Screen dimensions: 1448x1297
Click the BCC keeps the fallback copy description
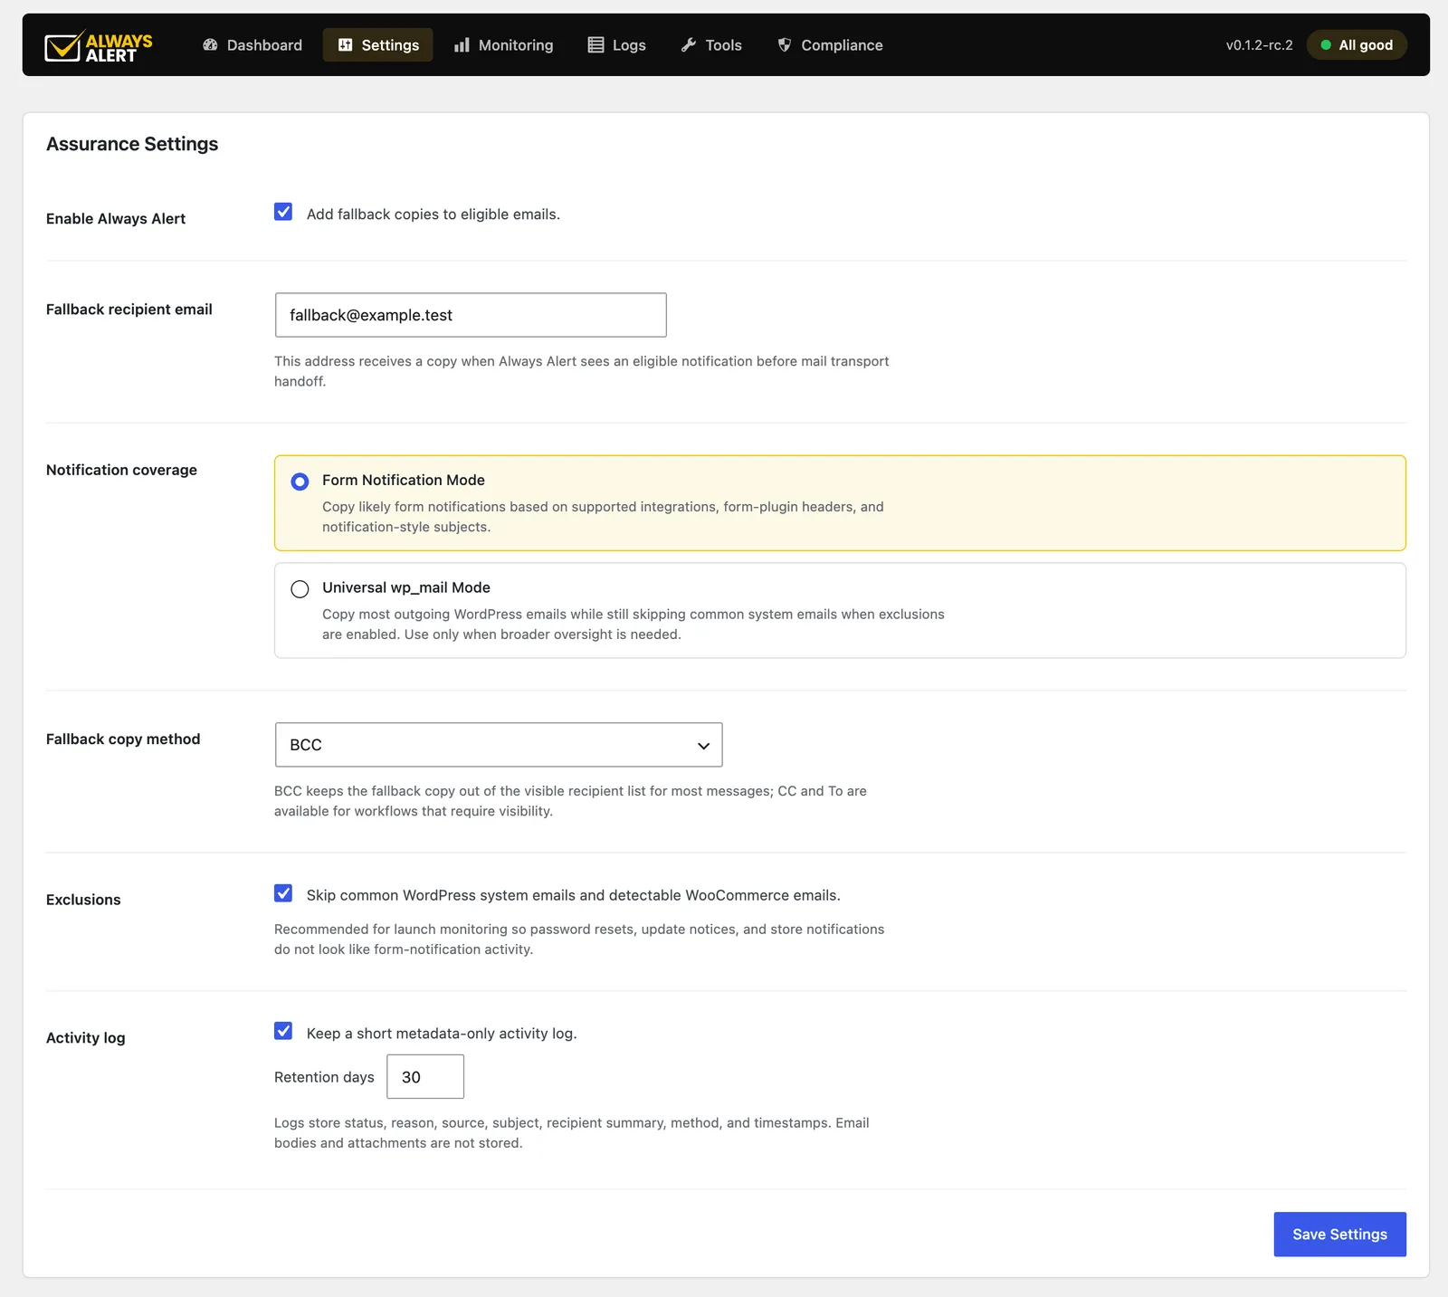click(571, 801)
